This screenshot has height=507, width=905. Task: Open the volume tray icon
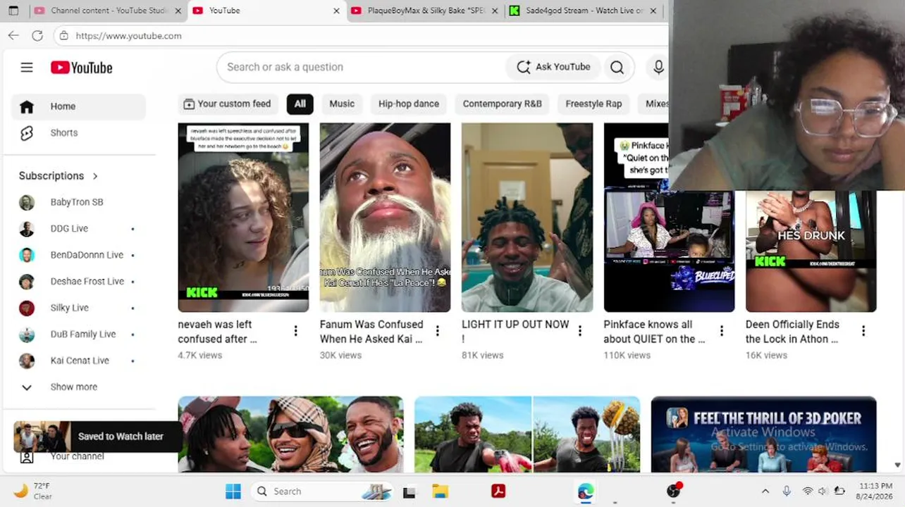(x=823, y=491)
